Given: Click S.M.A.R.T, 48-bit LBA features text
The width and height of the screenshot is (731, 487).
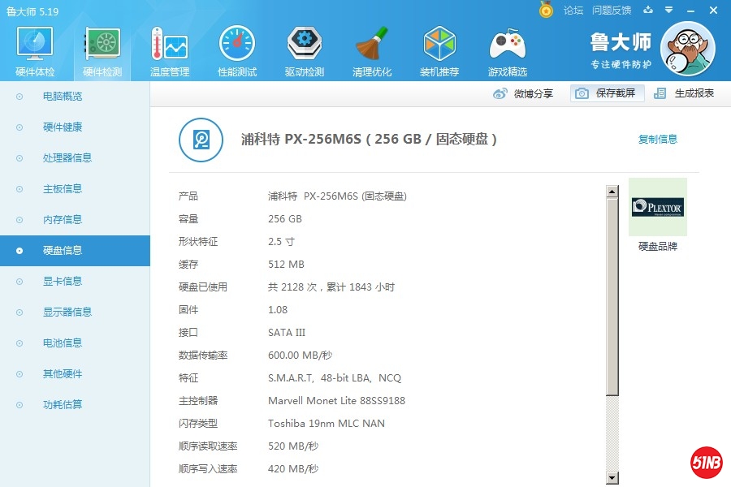Looking at the screenshot, I should 335,378.
